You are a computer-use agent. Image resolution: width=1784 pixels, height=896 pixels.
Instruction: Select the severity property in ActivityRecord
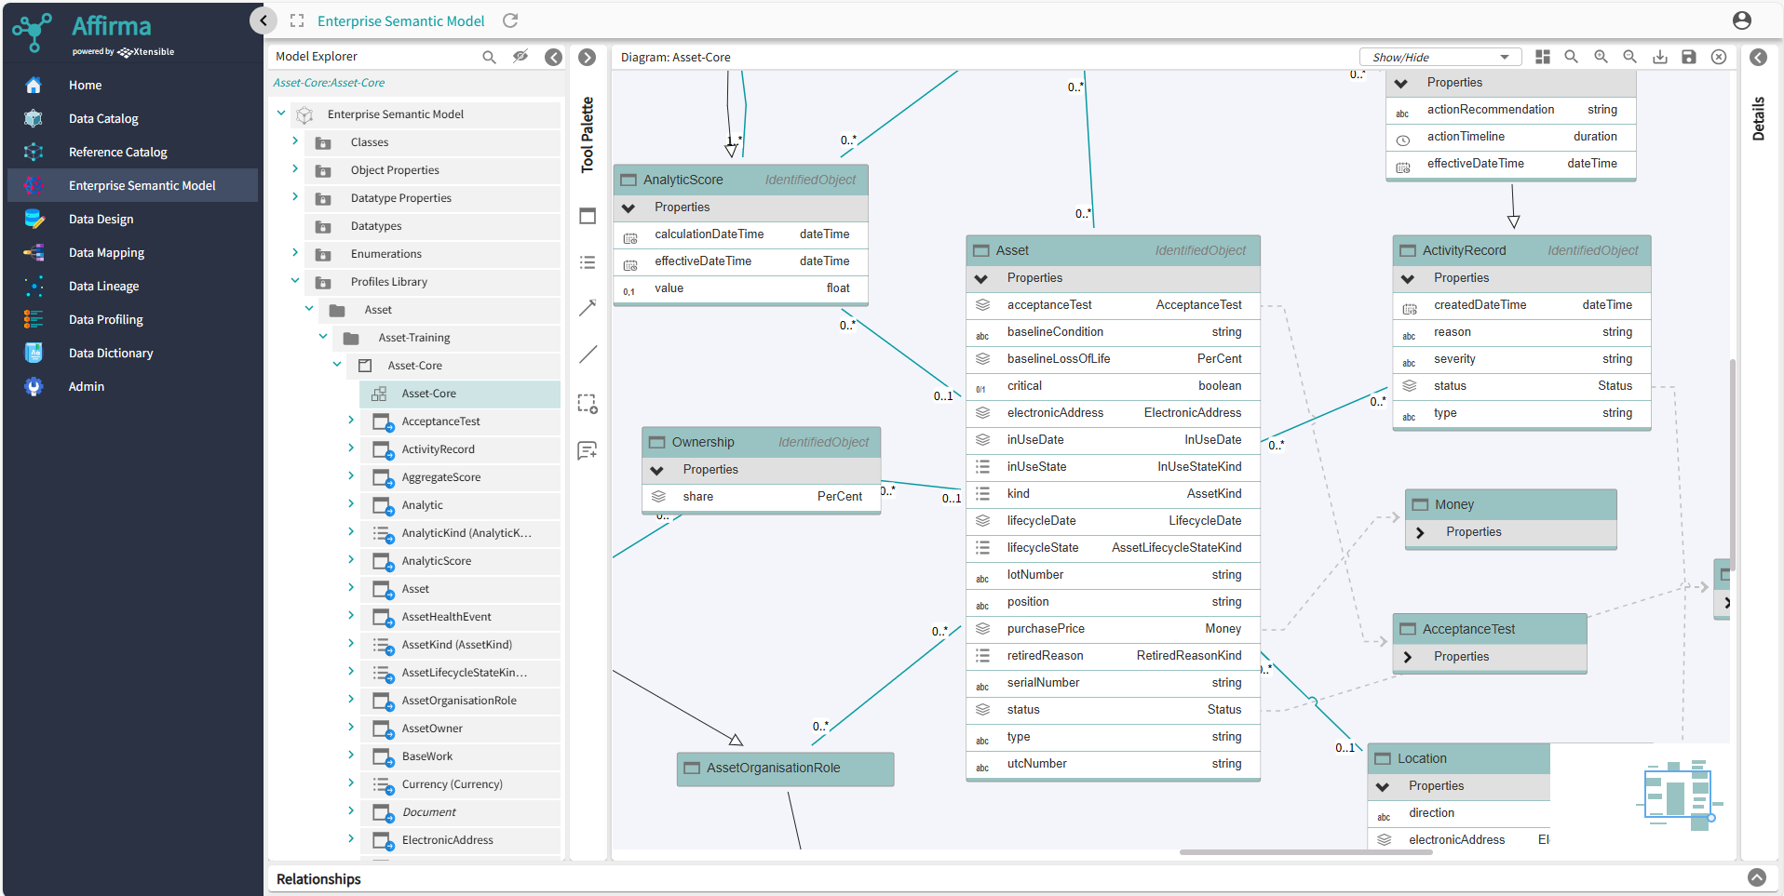1521,359
